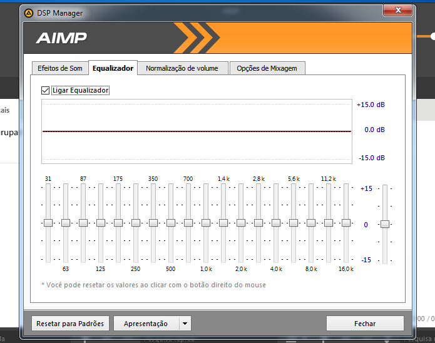Click the 700 Hz band slider handle
Screen dimensions: 435x343
[x=188, y=223]
